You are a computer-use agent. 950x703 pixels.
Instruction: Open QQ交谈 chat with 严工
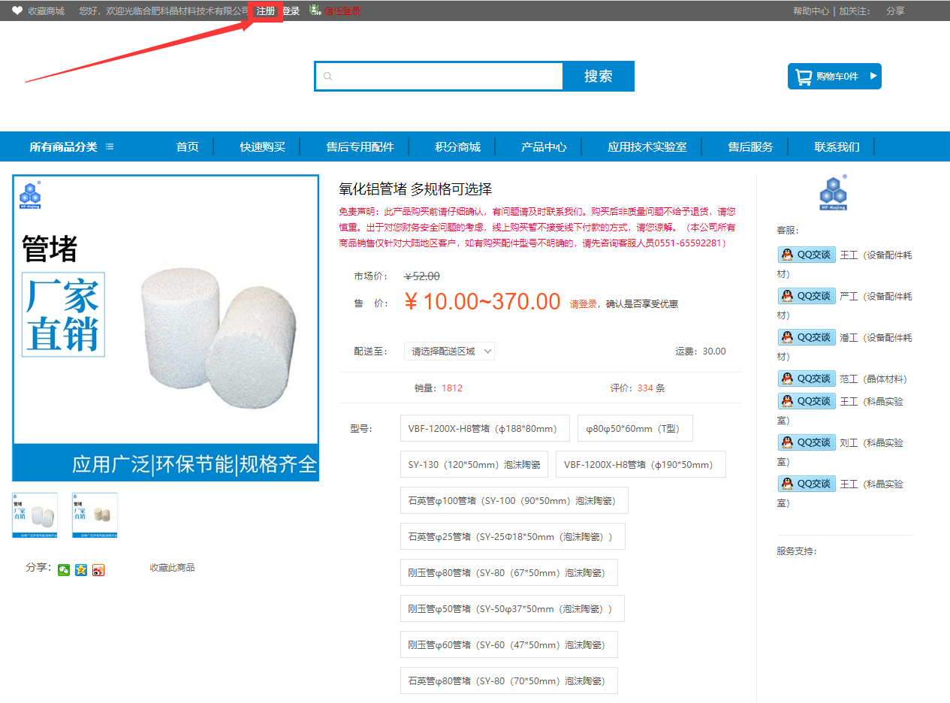(x=807, y=296)
